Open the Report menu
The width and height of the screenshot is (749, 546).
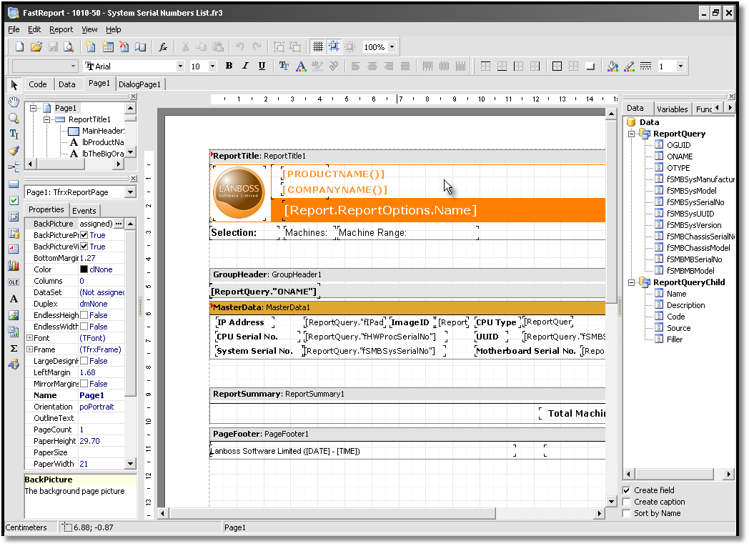coord(61,29)
